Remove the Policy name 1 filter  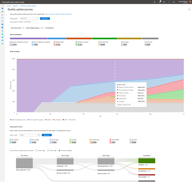42,28
